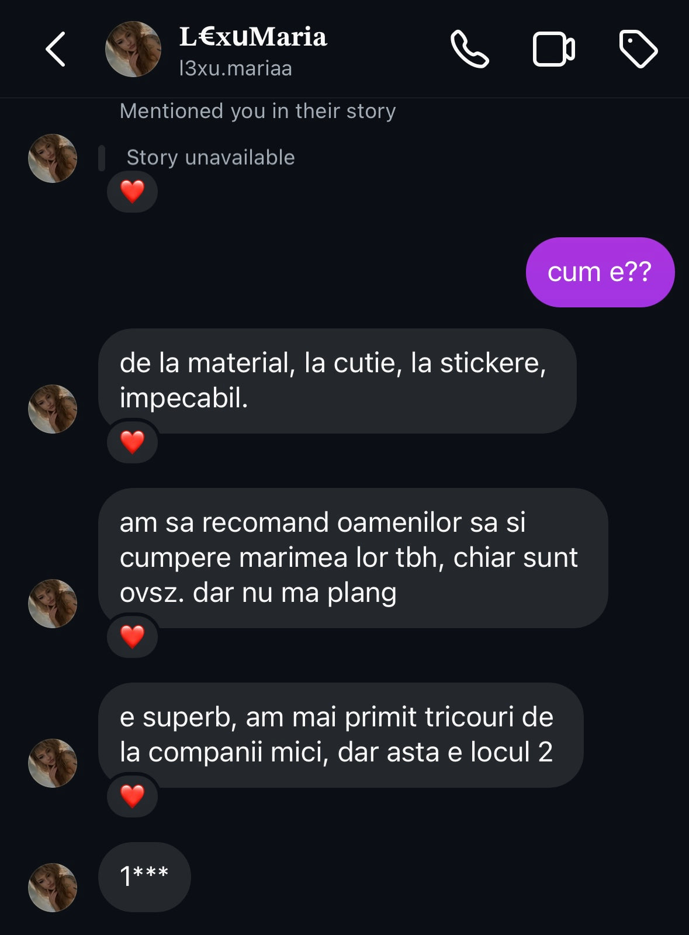Select the '1***' message bubble
The width and height of the screenshot is (689, 935).
[x=144, y=877]
